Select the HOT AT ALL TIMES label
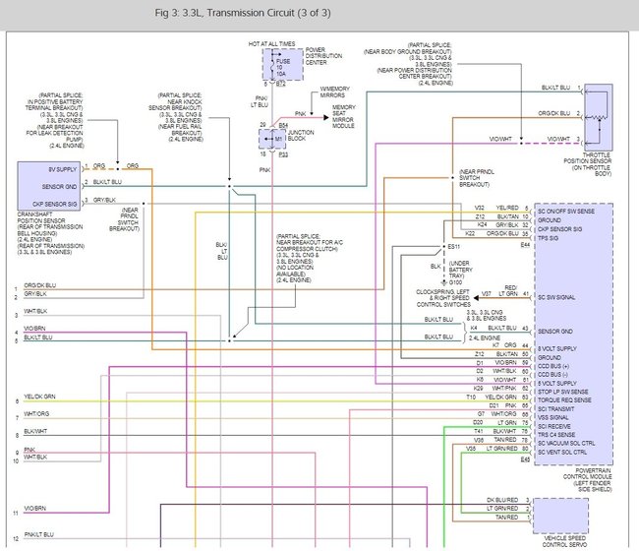The image size is (639, 551). point(271,43)
